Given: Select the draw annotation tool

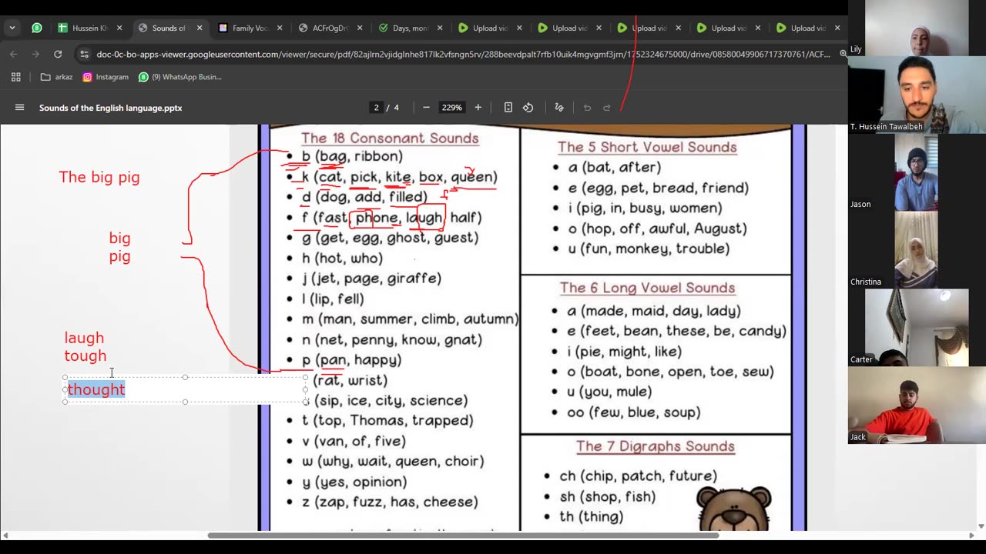Looking at the screenshot, I should tap(559, 108).
